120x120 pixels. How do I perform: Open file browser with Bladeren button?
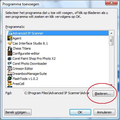tap(103, 94)
